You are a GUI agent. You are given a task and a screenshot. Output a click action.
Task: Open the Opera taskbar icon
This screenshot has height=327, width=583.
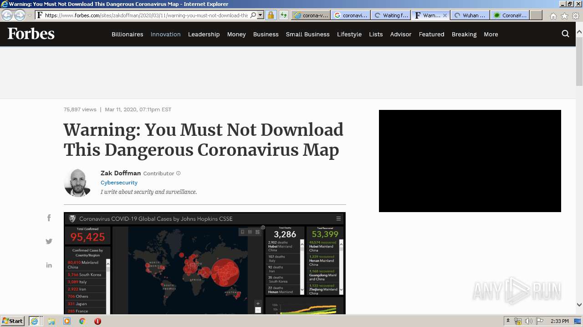(x=97, y=321)
